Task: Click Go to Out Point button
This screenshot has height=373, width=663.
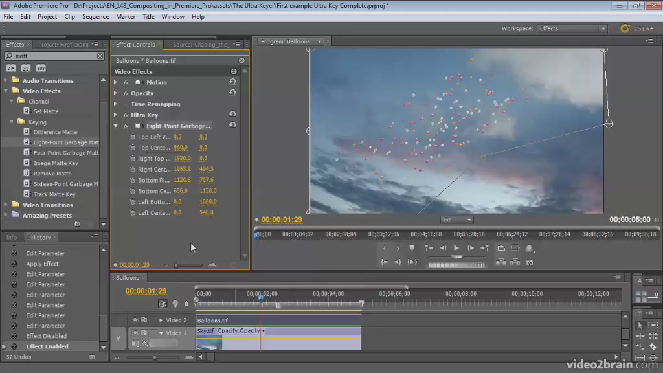Action: click(398, 262)
